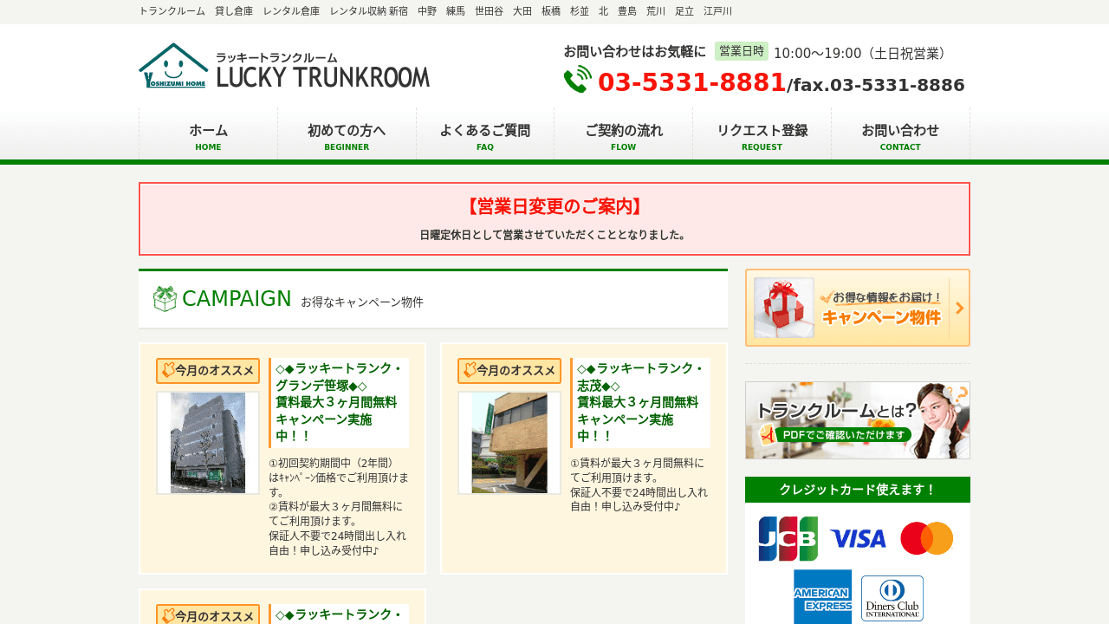Select the JCB credit card icon
This screenshot has width=1109, height=624.
789,537
